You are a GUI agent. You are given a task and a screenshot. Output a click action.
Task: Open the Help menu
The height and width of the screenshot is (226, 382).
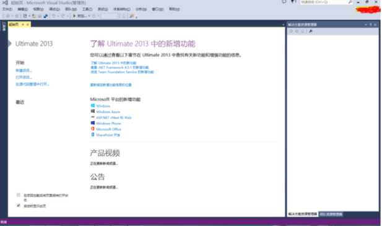(174, 9)
